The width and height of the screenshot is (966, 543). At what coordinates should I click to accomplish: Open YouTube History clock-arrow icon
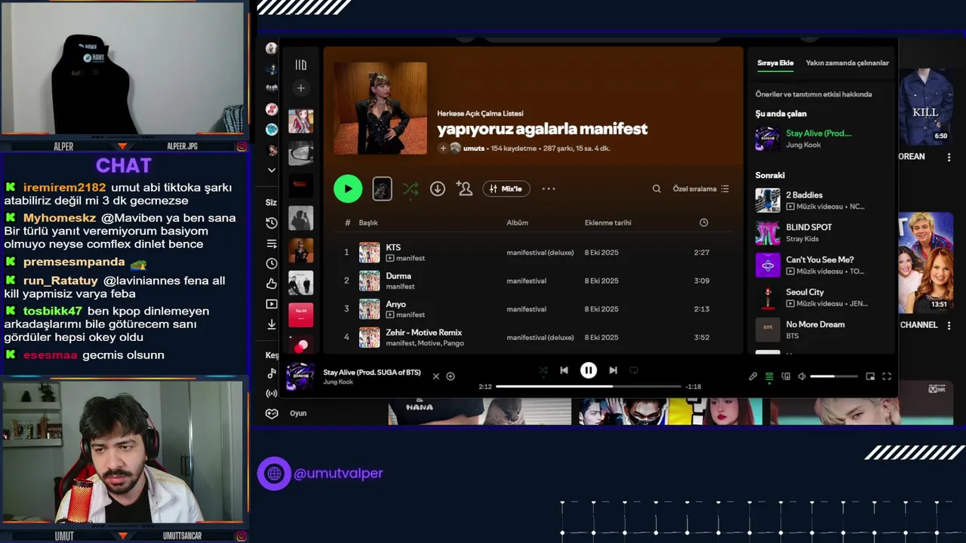[272, 223]
